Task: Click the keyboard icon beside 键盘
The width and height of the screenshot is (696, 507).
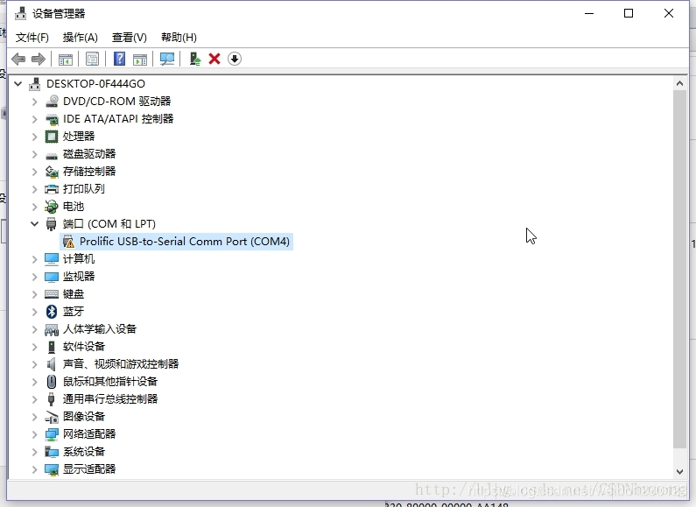Action: (x=52, y=294)
